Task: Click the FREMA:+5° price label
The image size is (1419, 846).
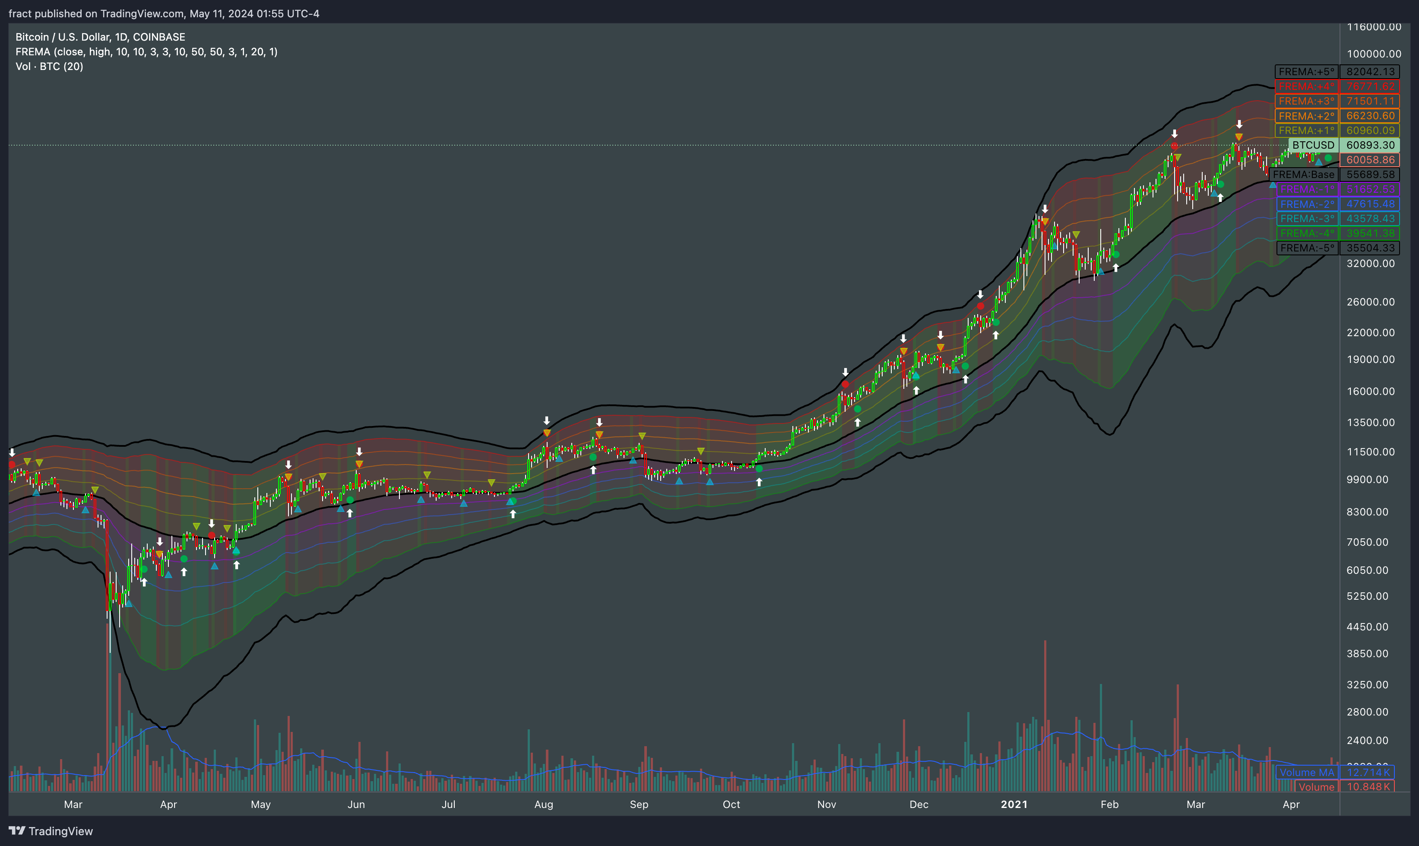Action: coord(1306,72)
